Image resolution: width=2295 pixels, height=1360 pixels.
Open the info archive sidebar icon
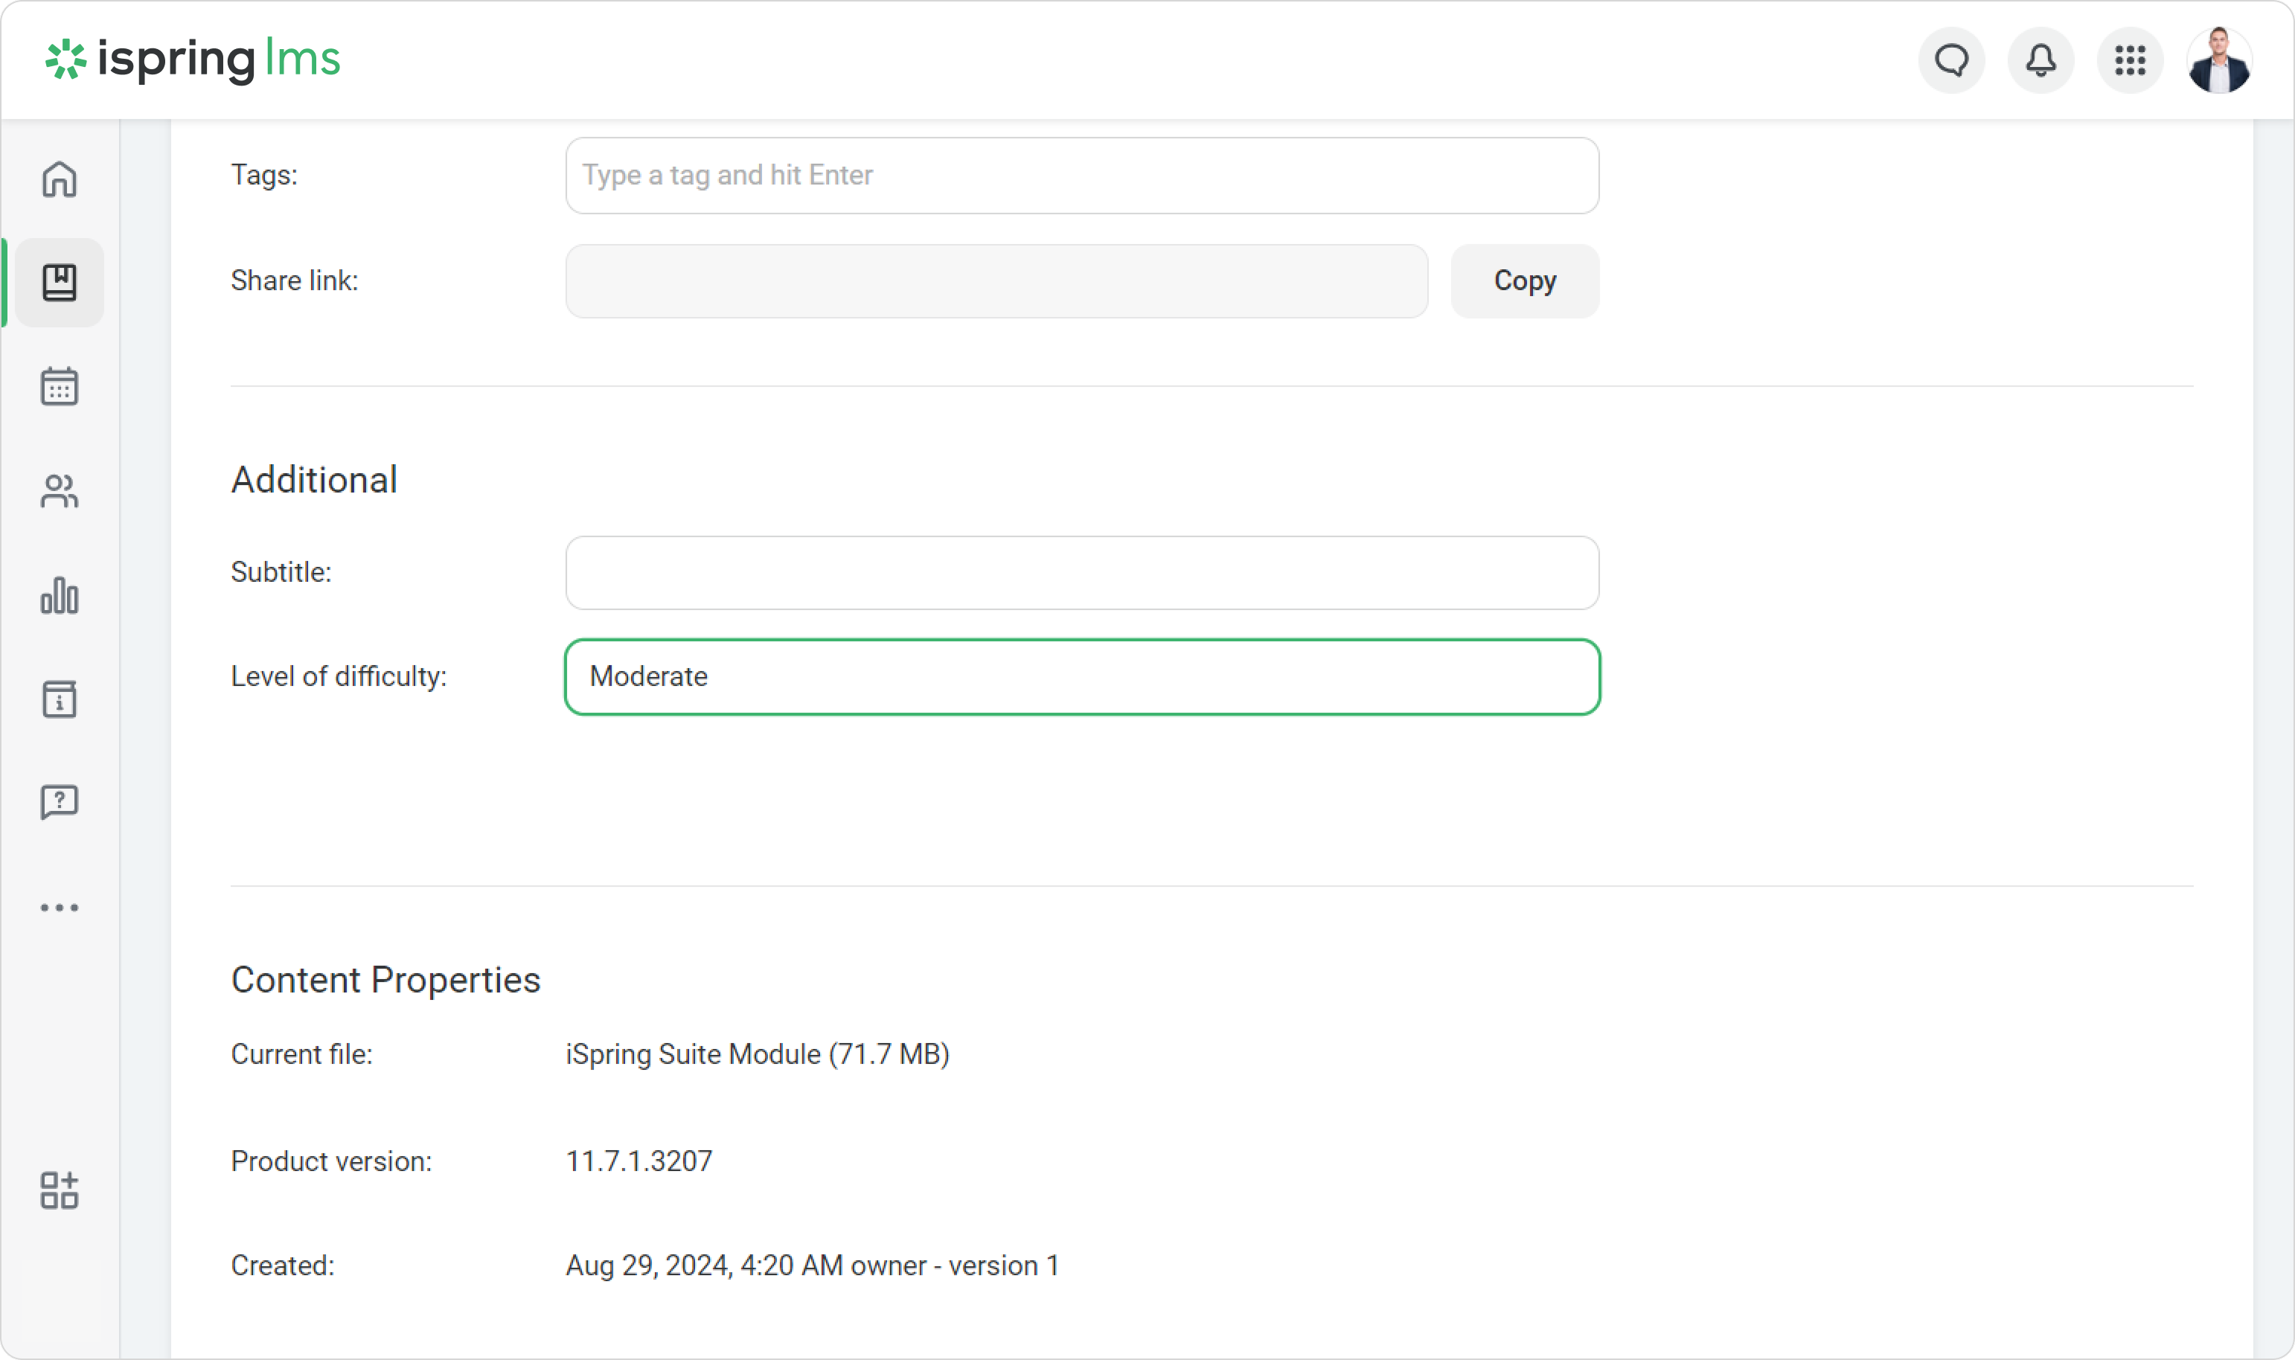pos(60,699)
